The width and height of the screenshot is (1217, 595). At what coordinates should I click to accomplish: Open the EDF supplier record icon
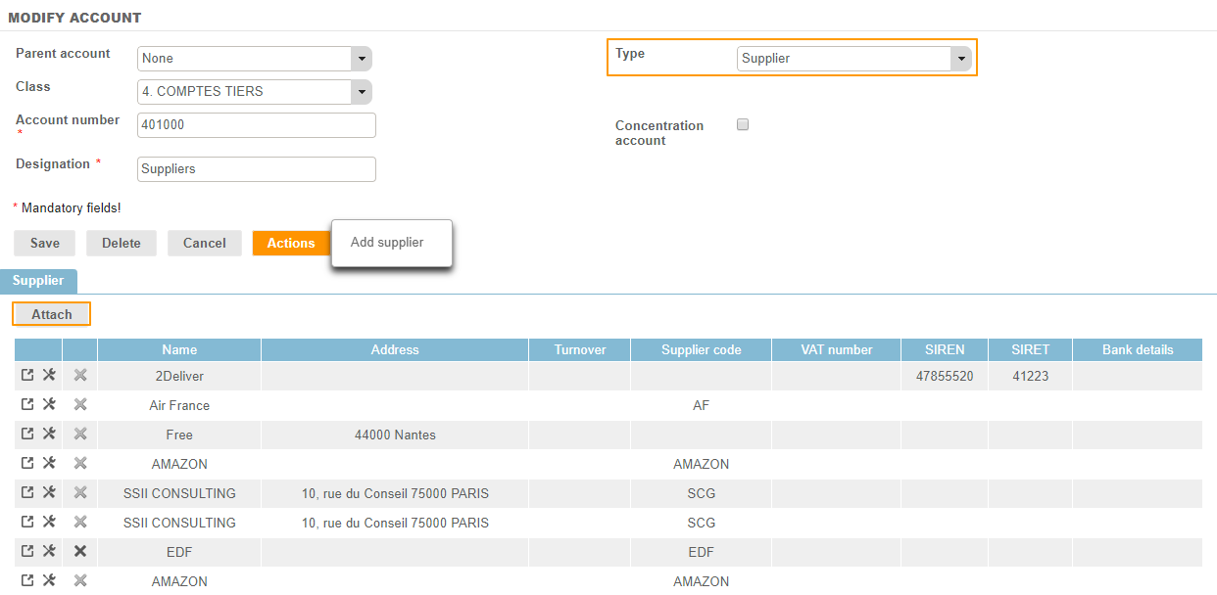27,552
